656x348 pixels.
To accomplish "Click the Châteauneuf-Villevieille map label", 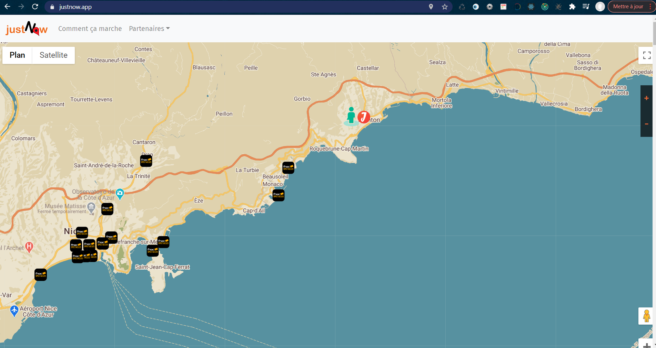I will coord(116,60).
